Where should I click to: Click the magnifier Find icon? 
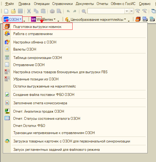click(84, 11)
